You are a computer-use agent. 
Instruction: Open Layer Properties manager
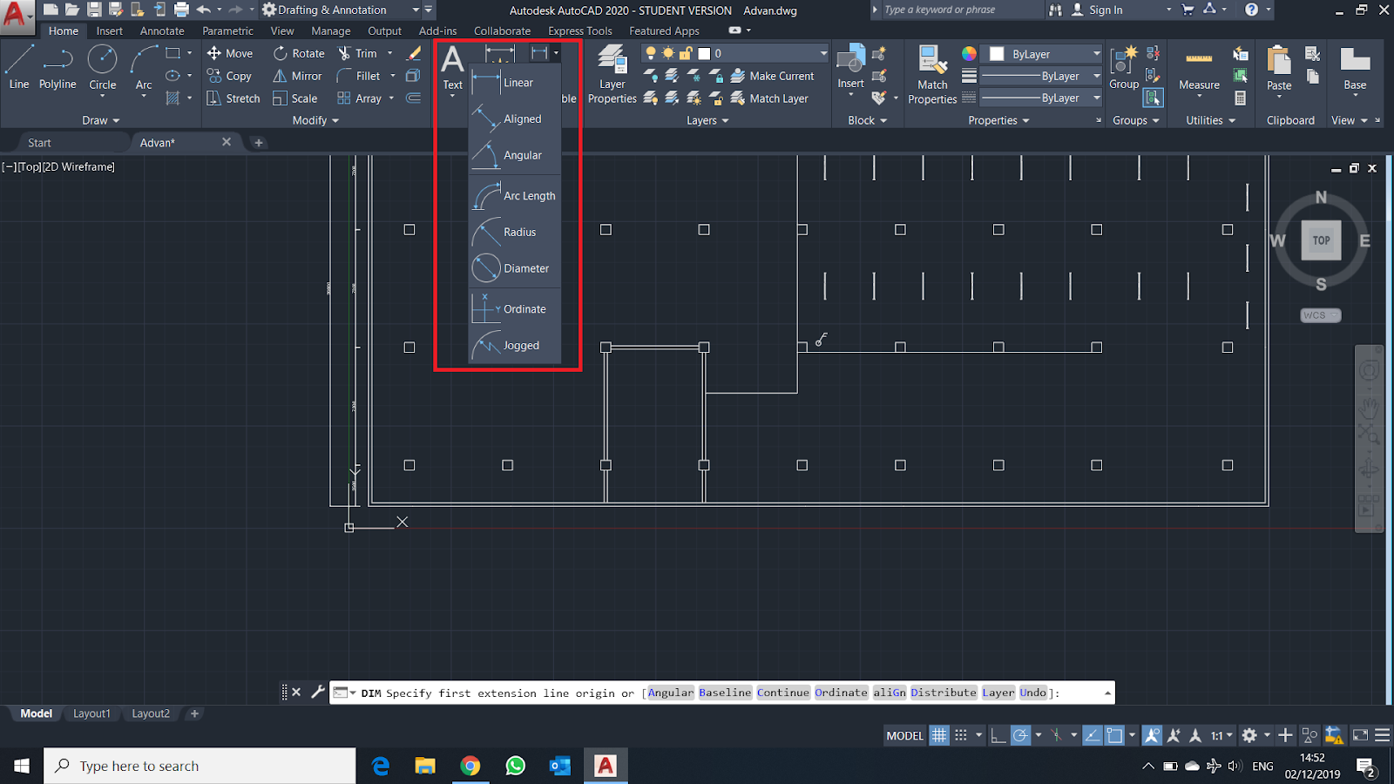click(612, 75)
